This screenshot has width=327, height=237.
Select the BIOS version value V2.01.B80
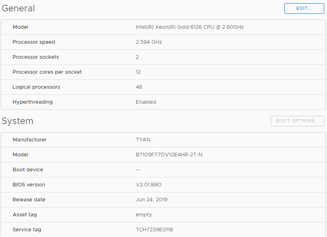click(148, 185)
